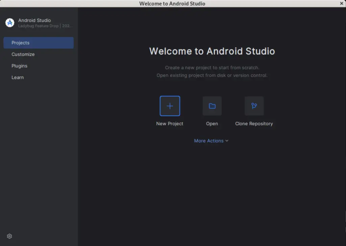346x246 pixels.
Task: Open the Plugins section
Action: 19,66
